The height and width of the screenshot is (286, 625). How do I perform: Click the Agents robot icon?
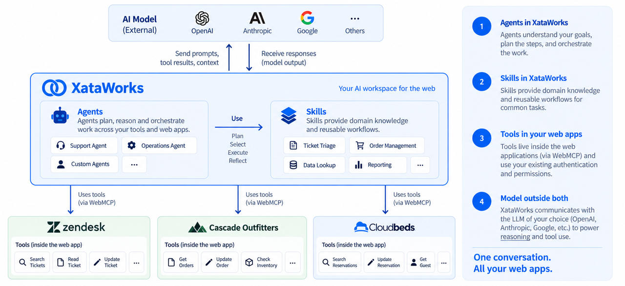coord(60,116)
